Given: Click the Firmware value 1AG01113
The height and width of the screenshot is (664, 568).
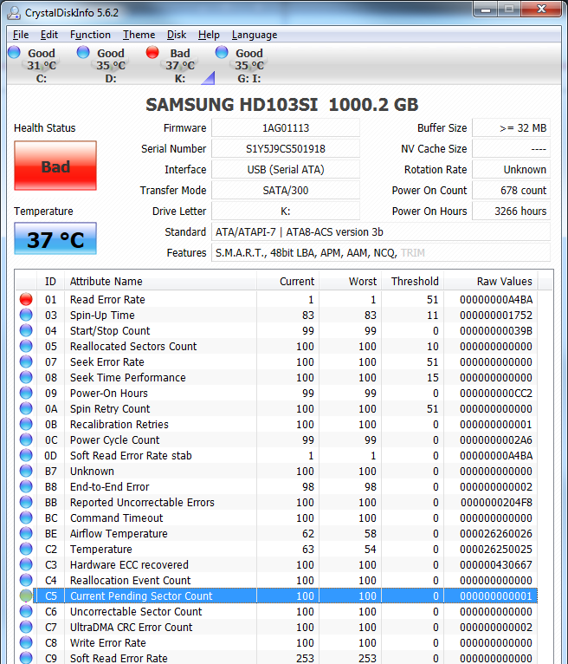Looking at the screenshot, I should coord(286,128).
